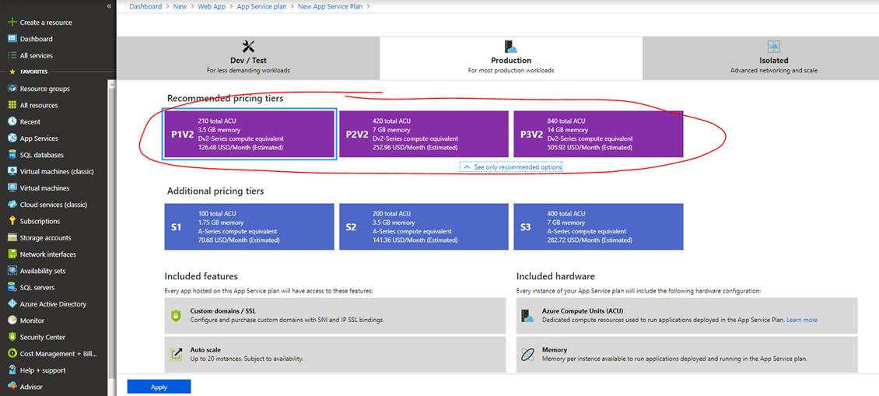The width and height of the screenshot is (879, 396).
Task: Click the All resources grid icon
Action: click(x=12, y=105)
